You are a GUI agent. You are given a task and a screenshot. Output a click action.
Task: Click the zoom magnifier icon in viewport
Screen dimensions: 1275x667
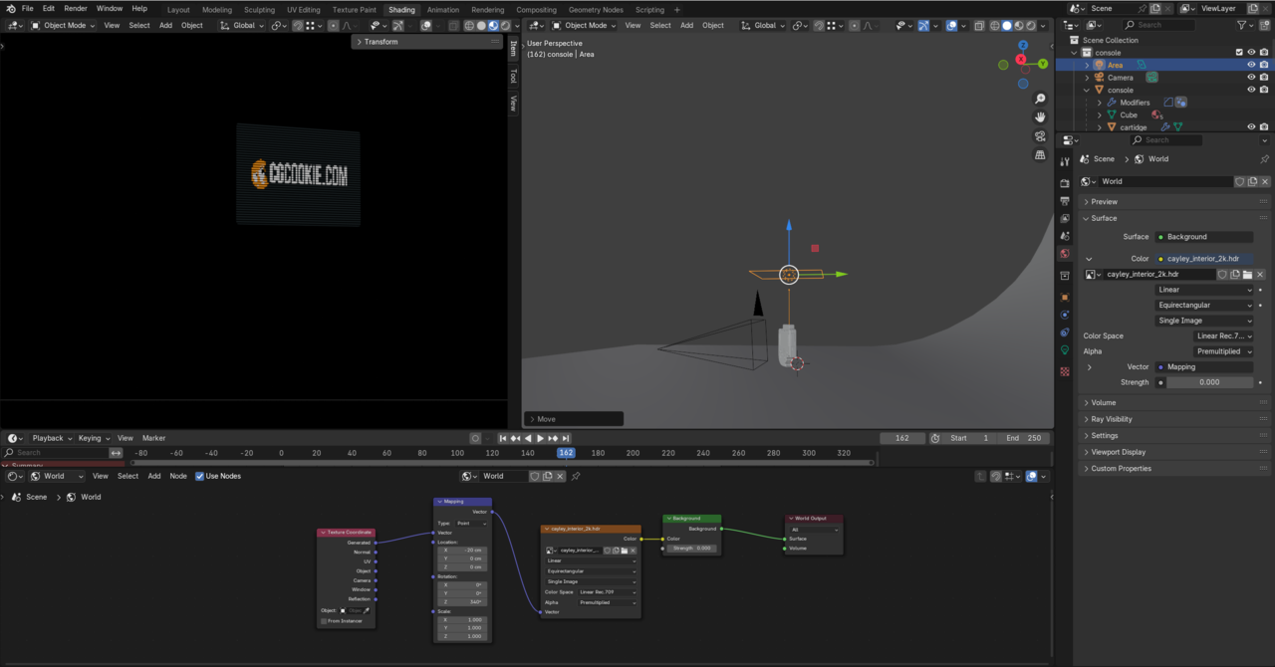(1040, 99)
